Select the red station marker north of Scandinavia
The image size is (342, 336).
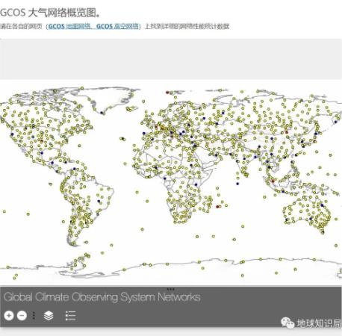[167, 93]
